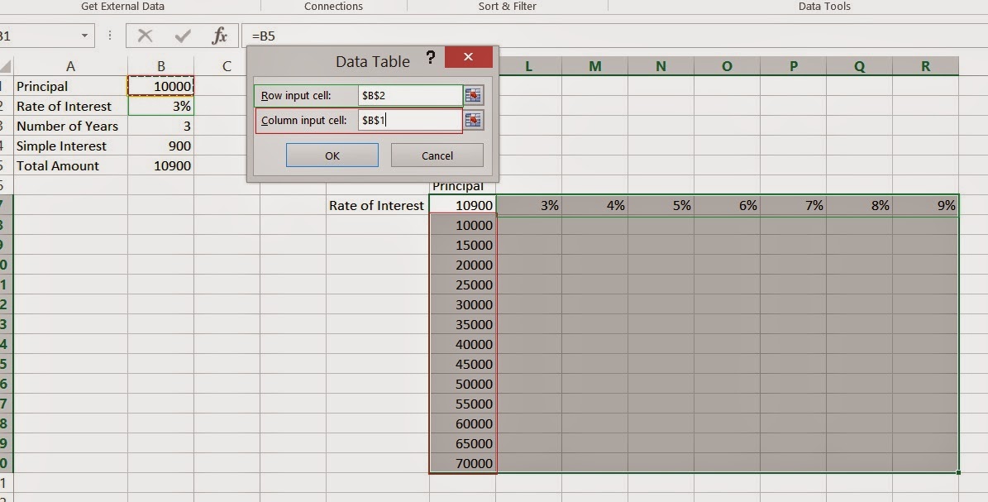The image size is (988, 502).
Task: Click Cancel in the Data Table dialog
Action: [437, 155]
